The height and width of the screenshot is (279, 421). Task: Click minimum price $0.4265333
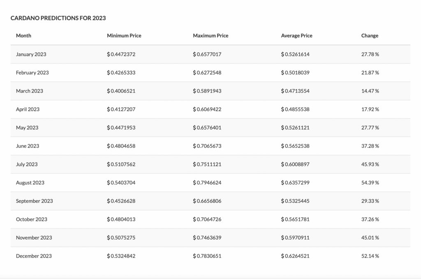[121, 73]
